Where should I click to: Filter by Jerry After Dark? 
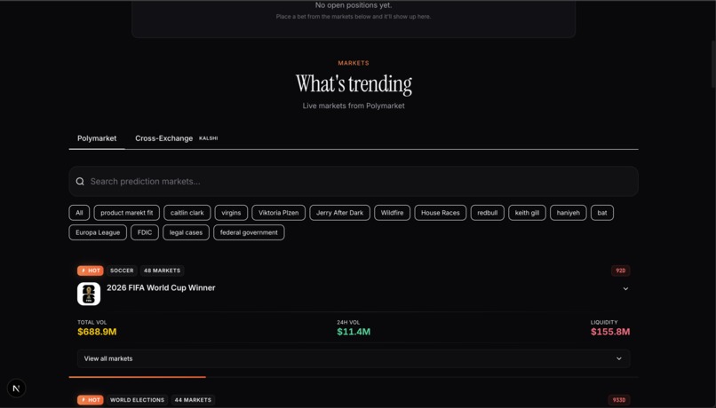(339, 213)
